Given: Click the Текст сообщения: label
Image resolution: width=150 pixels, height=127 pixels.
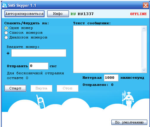Looking at the screenshot, I should click(92, 23).
